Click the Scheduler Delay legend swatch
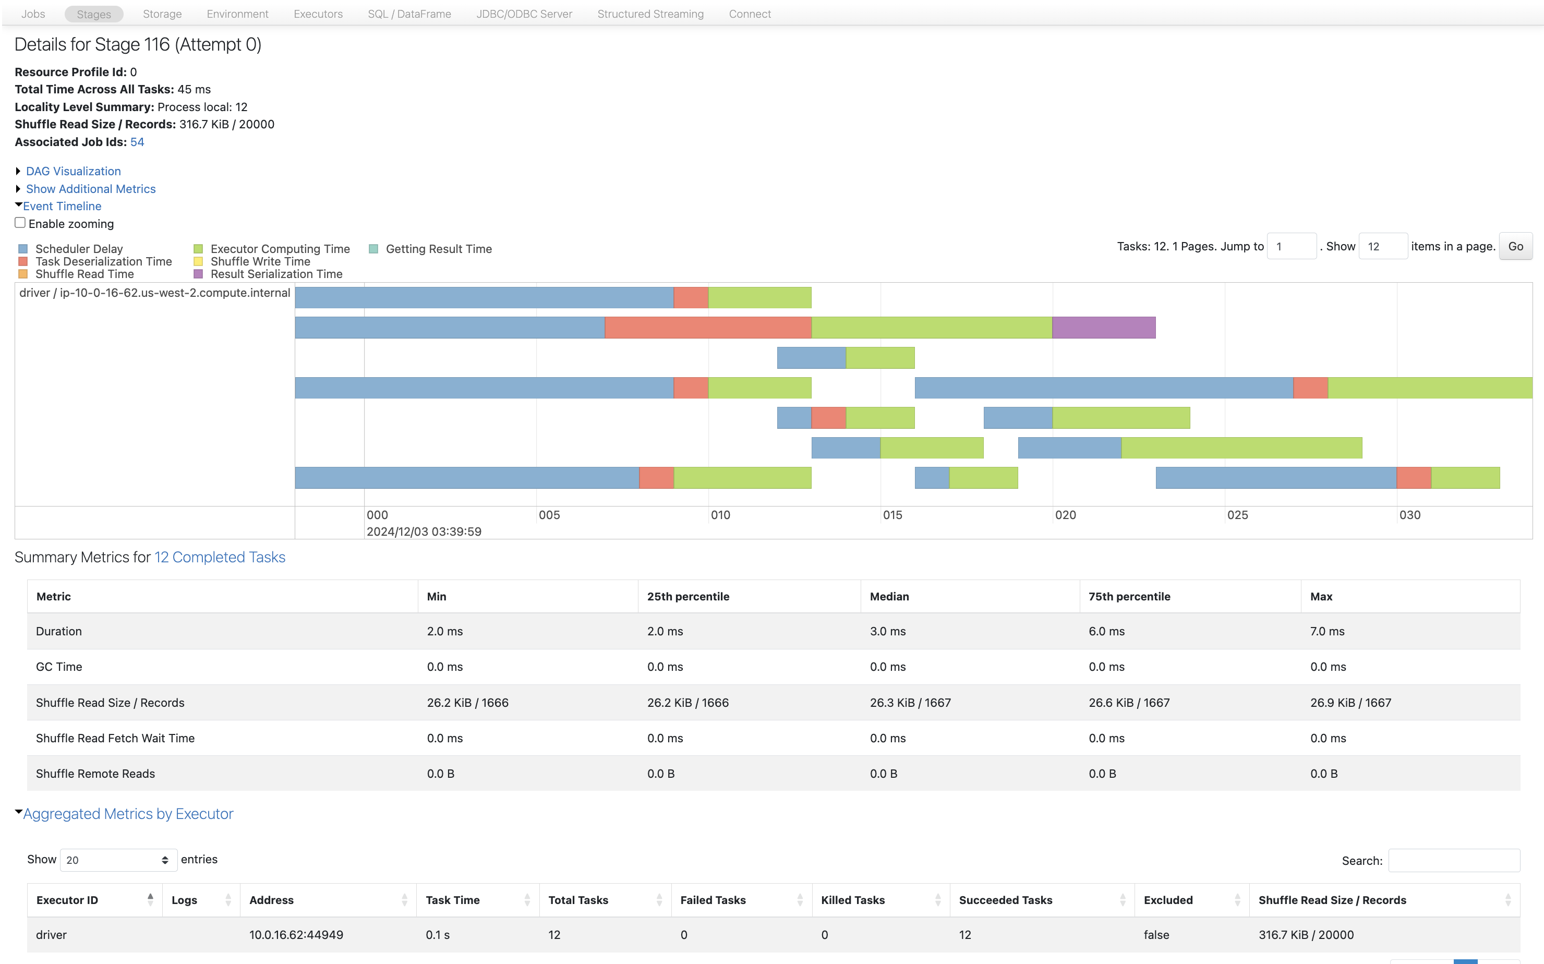1544x964 pixels. point(23,248)
